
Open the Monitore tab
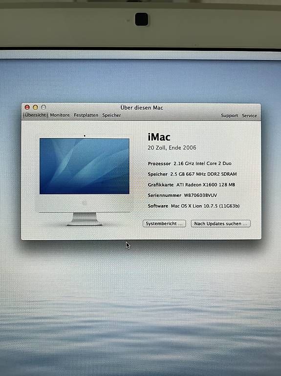[60, 115]
